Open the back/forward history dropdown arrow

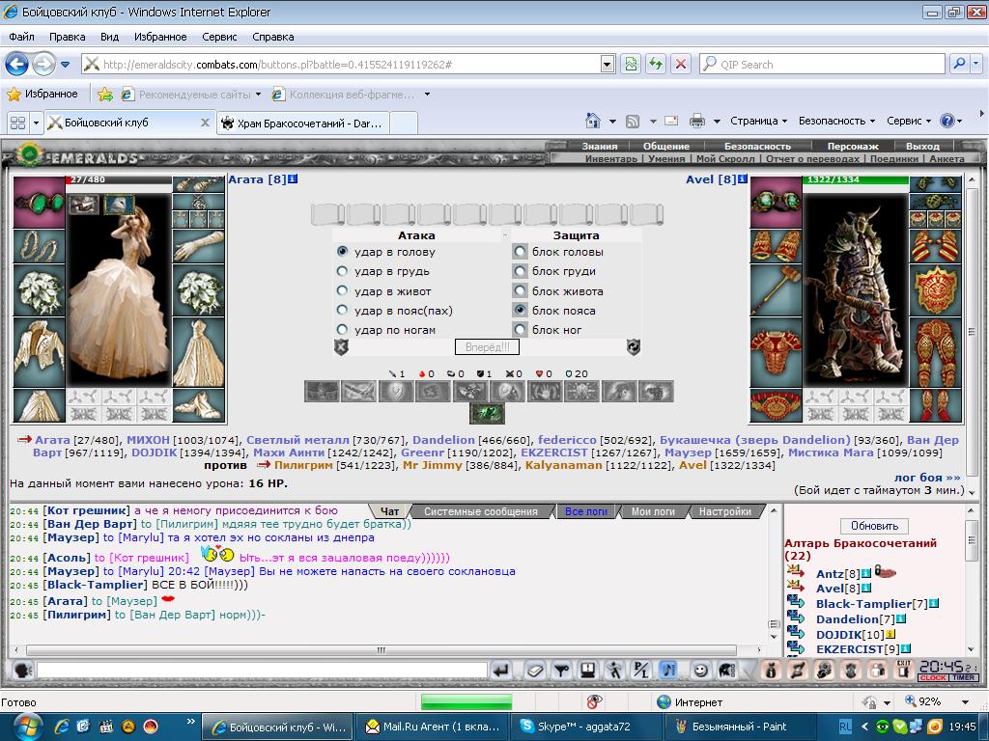[x=65, y=65]
